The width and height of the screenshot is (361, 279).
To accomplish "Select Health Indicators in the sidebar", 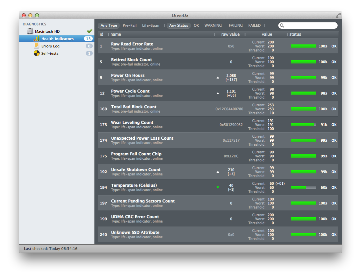I will click(x=57, y=39).
